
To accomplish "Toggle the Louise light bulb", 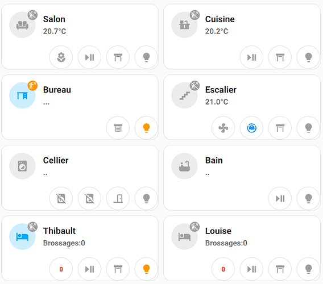I will 308,269.
